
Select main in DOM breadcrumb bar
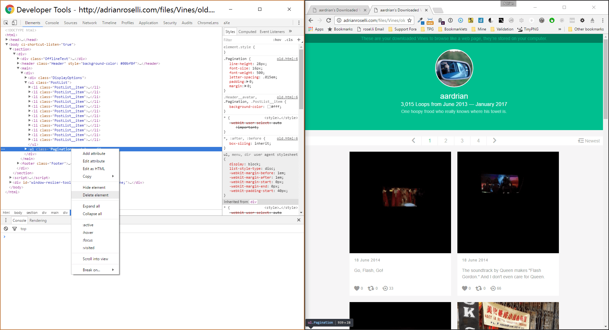point(55,213)
